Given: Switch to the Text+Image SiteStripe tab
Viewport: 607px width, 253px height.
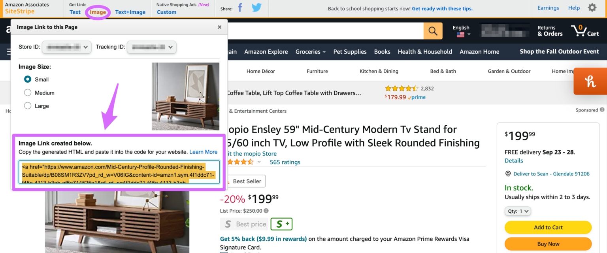Looking at the screenshot, I should 130,12.
